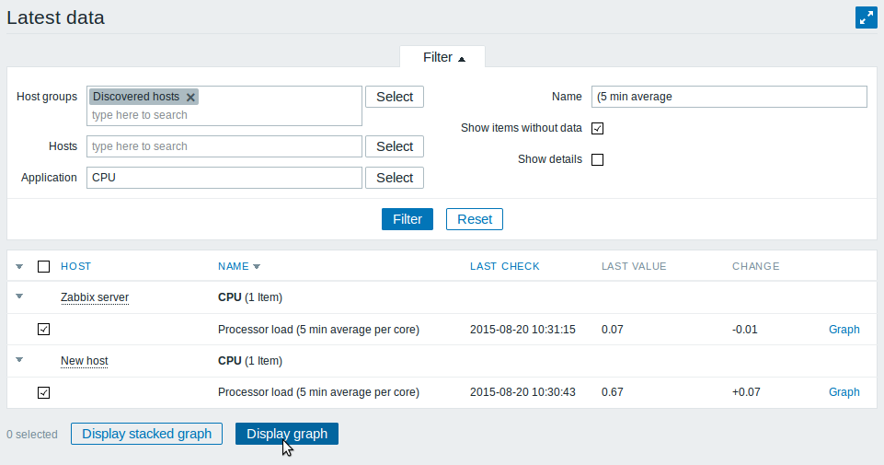
Task: Apply the blue Filter button
Action: pos(408,219)
